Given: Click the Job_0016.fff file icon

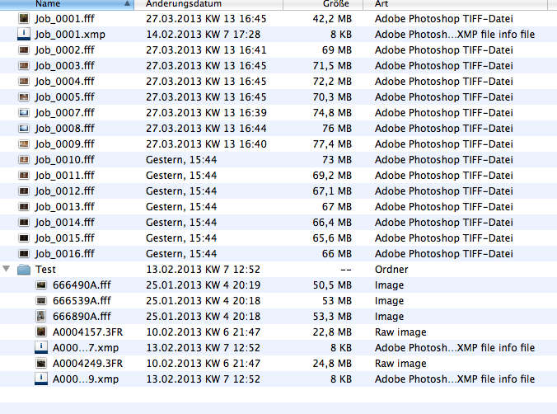Looking at the screenshot, I should click(x=25, y=254).
